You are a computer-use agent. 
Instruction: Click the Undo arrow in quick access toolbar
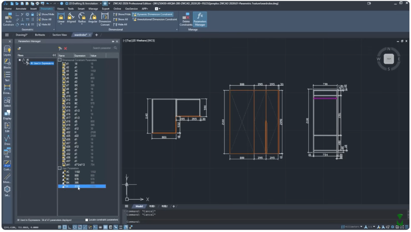(x=48, y=3)
